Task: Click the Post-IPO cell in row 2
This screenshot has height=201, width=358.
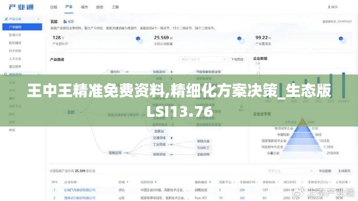Action: [x=200, y=198]
